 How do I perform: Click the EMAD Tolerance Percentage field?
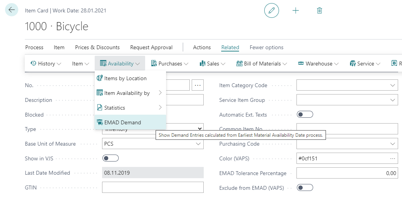[x=347, y=173]
